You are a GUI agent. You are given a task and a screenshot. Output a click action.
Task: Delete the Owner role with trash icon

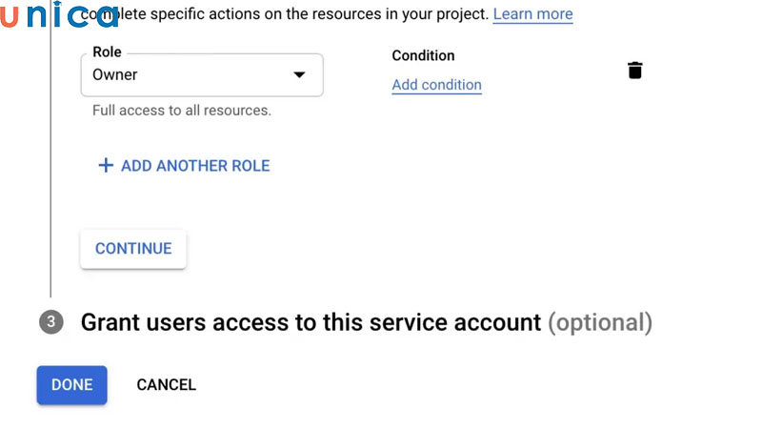pos(635,71)
